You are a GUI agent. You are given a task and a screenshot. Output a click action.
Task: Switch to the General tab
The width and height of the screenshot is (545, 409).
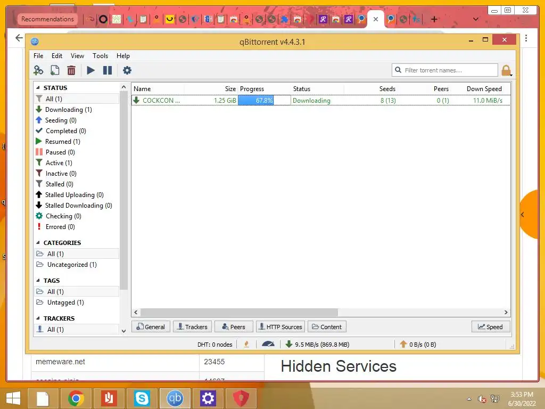151,327
